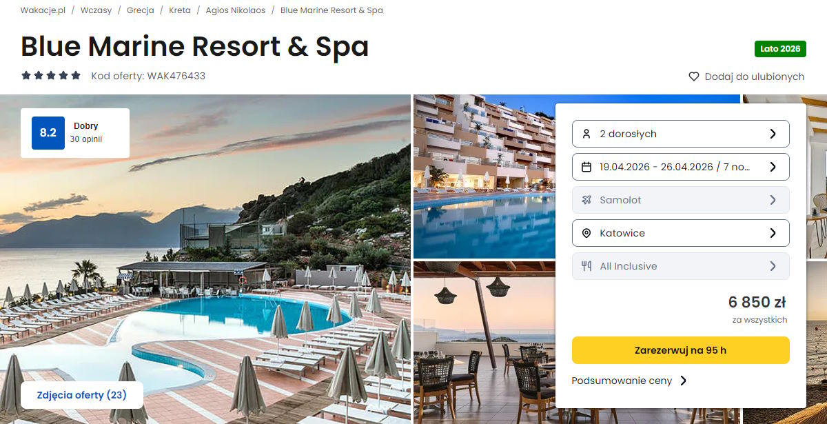This screenshot has width=827, height=424.
Task: Expand the 2 dorosłych guests selector
Action: point(681,134)
